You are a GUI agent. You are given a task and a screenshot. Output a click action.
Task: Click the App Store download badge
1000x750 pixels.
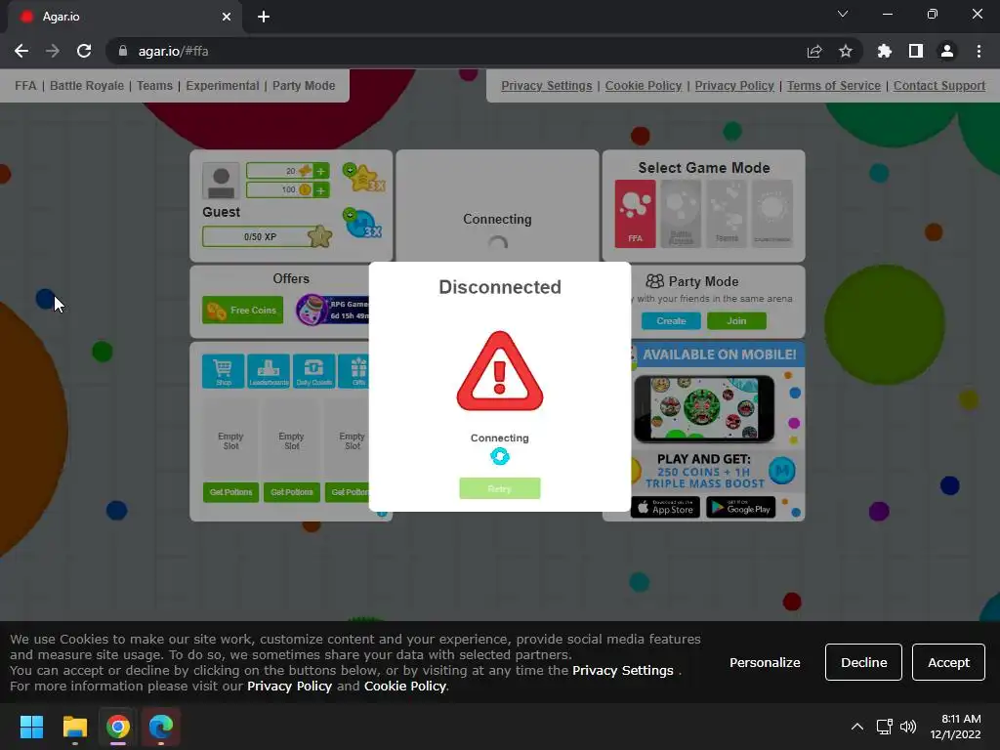tap(665, 507)
